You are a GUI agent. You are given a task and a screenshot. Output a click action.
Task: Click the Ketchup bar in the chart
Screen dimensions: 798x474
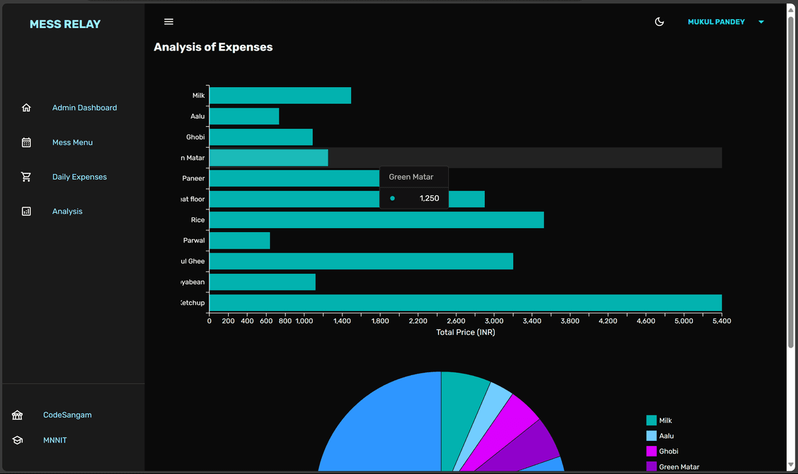(465, 302)
